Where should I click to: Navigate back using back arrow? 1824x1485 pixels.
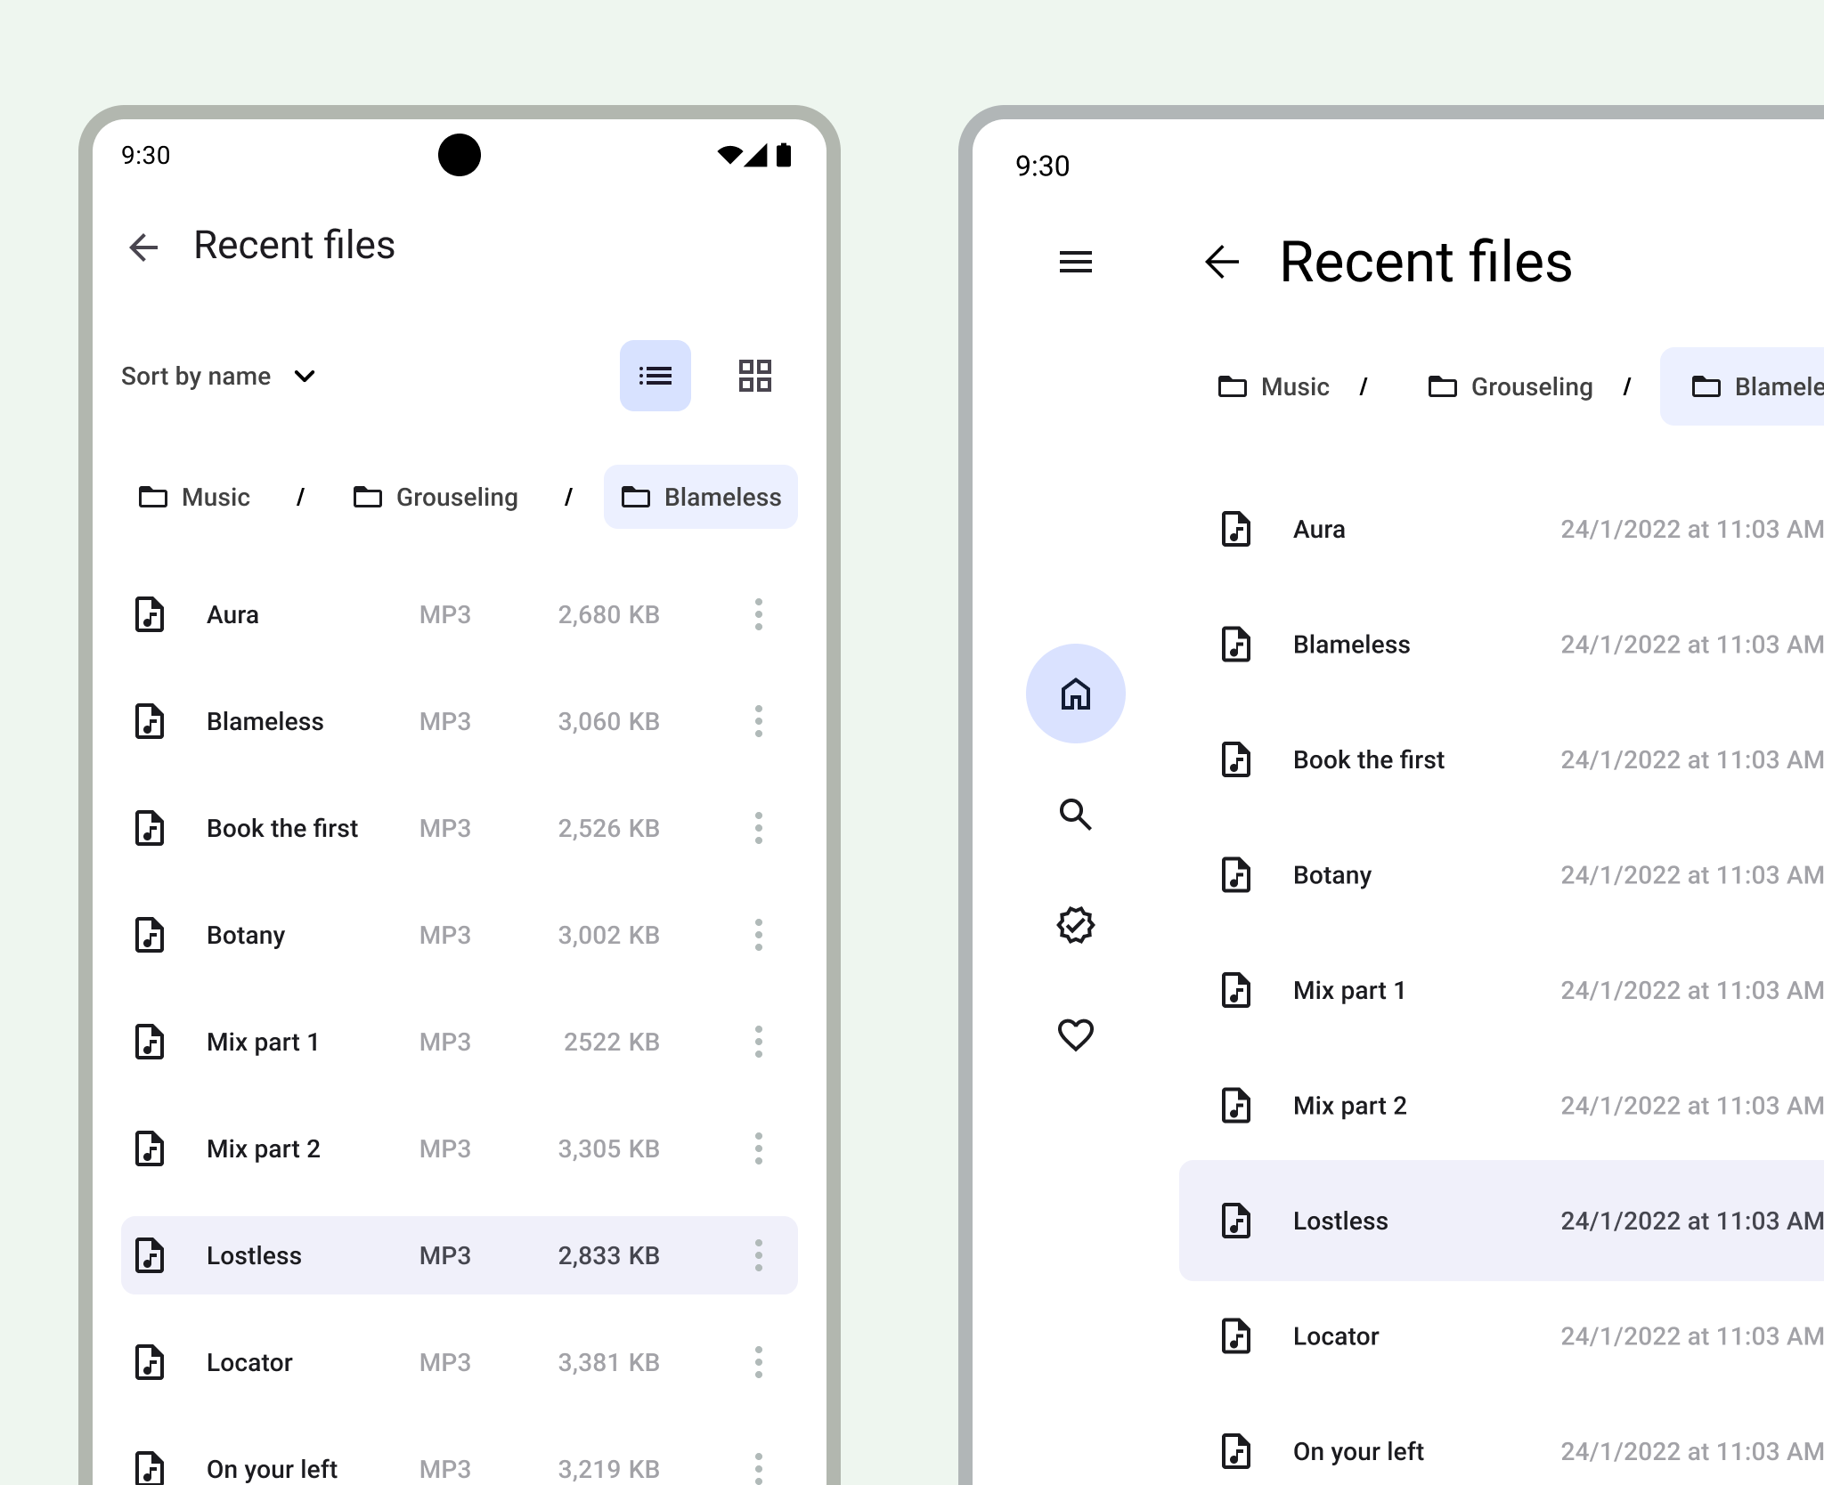coord(145,245)
